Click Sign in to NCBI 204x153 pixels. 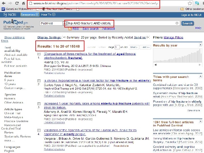click(191, 15)
